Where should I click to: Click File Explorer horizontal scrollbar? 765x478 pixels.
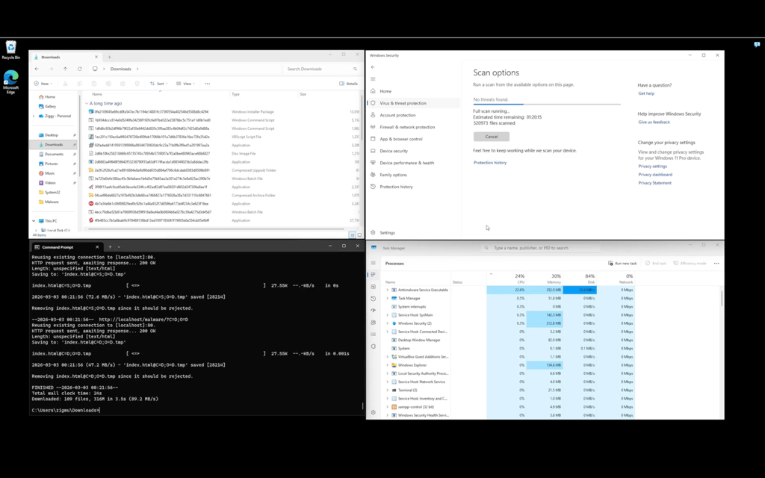tap(217, 228)
